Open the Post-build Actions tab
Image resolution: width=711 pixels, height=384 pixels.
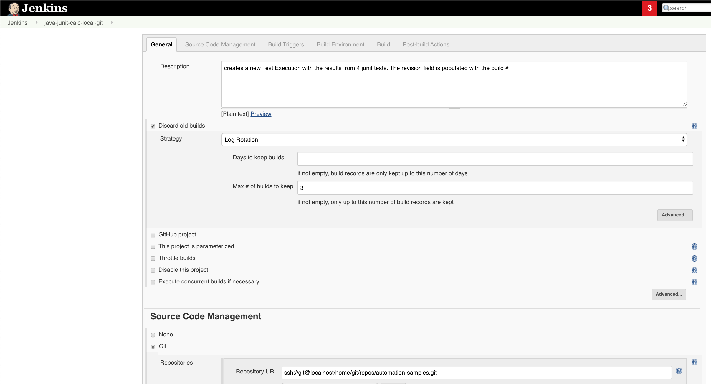[x=426, y=44]
